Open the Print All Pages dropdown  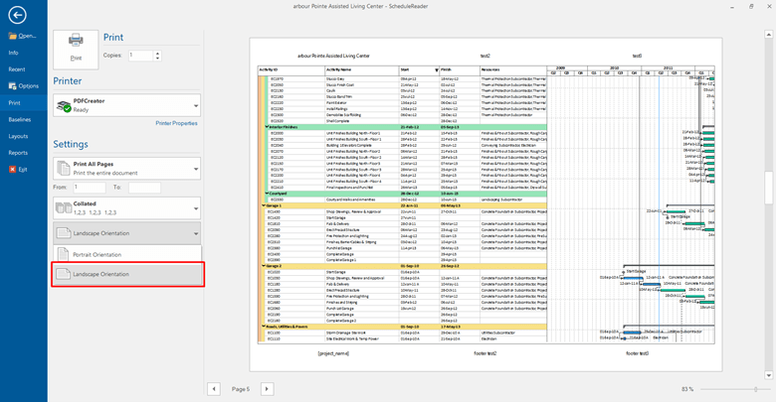[x=127, y=169]
